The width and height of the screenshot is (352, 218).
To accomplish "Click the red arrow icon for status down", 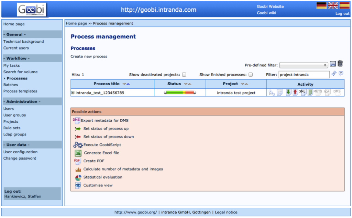I will click(78, 137).
